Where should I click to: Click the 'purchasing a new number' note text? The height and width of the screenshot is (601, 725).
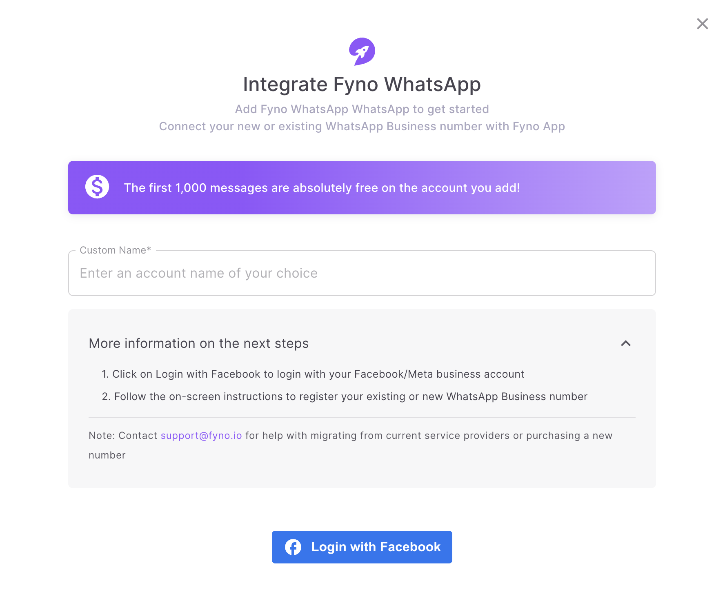351,445
